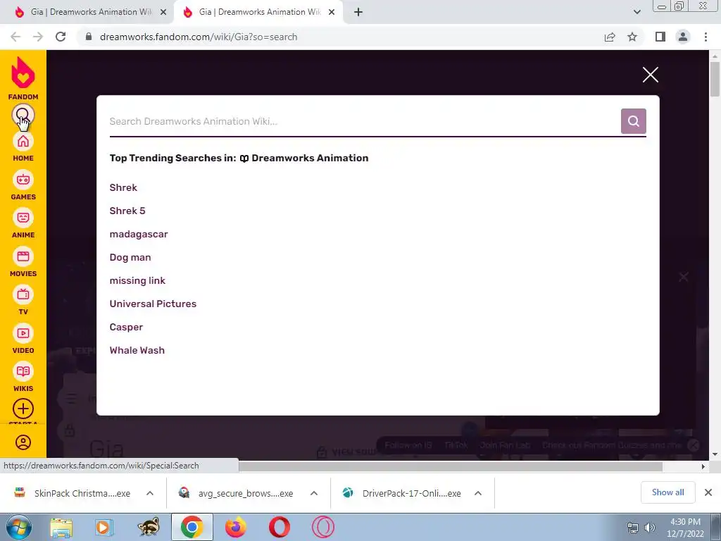721x541 pixels.
Task: Open Opera from the taskbar
Action: [x=279, y=527]
